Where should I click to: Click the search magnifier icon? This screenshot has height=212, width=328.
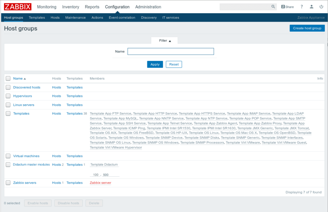pyautogui.click(x=273, y=7)
